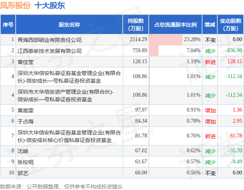Select holdings value 84.34
The width and height of the screenshot is (244, 190).
[141, 121]
